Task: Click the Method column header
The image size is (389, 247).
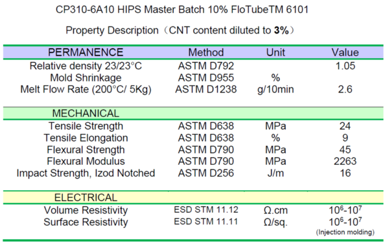Action: pos(206,52)
